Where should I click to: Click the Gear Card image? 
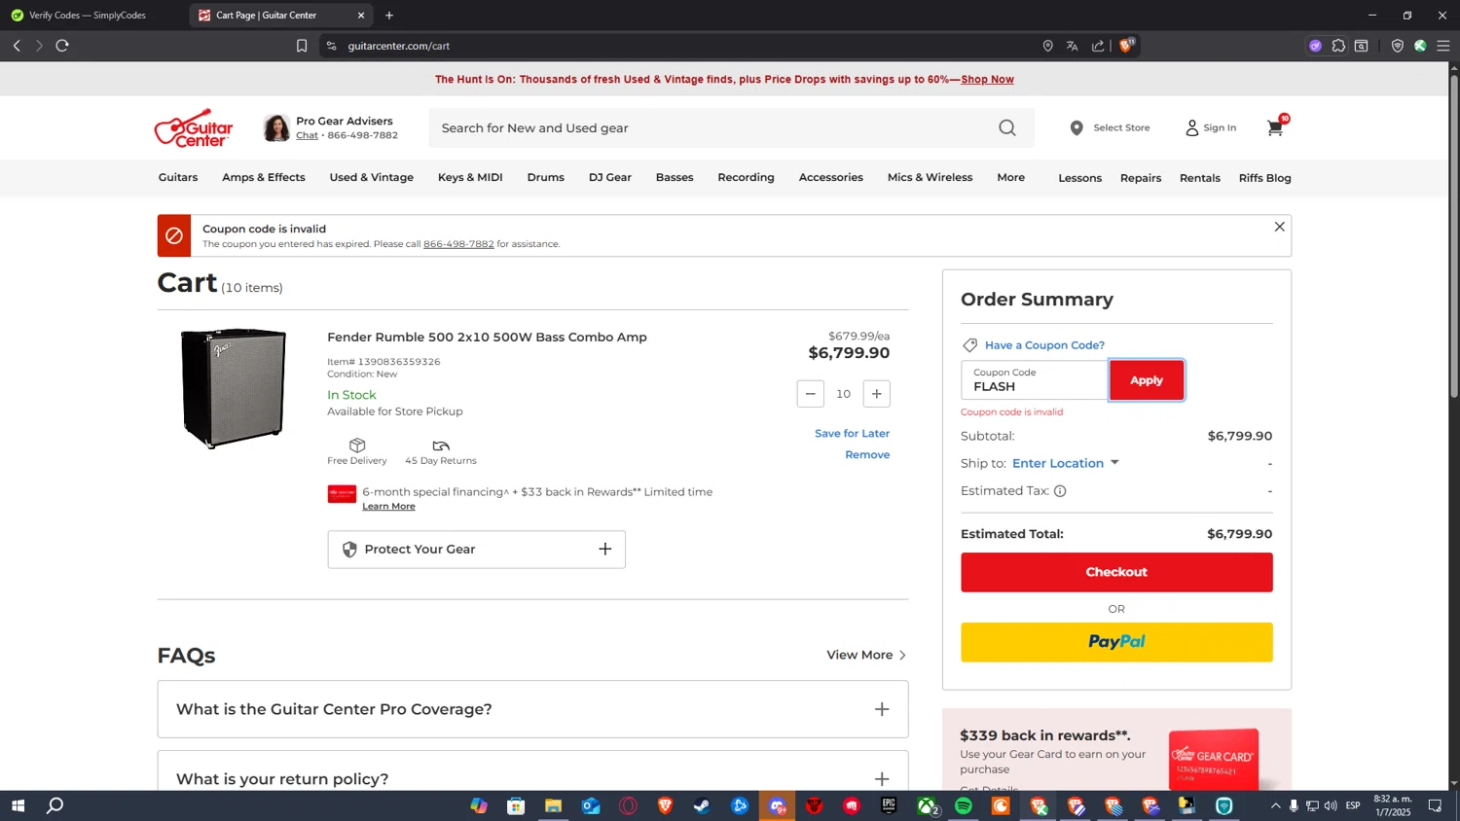pos(1214,760)
